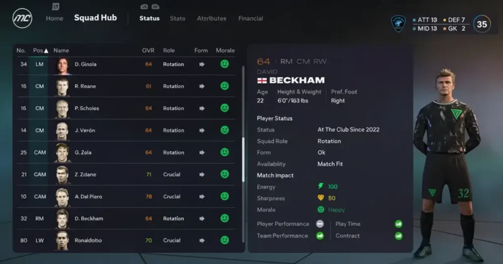The width and height of the screenshot is (503, 264).
Task: Open the Financial tab
Action: pyautogui.click(x=251, y=19)
